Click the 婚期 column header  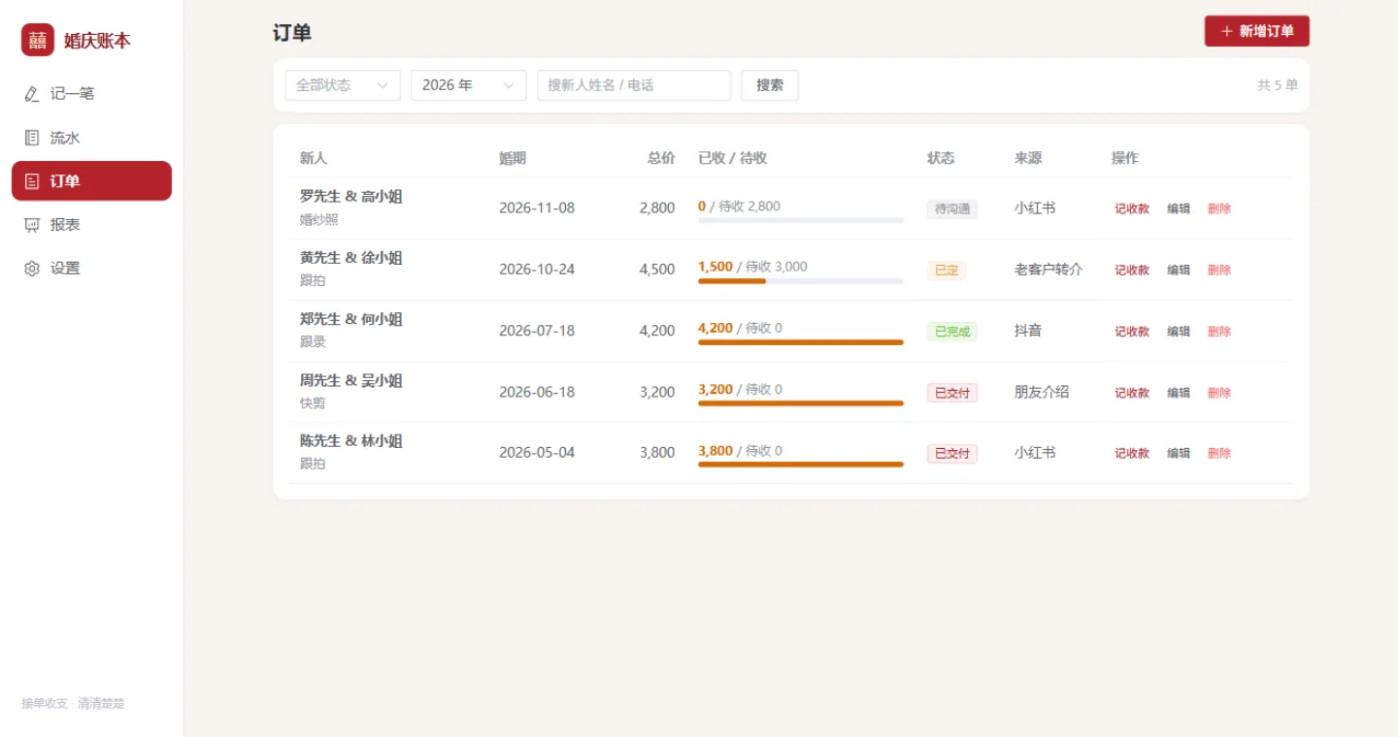tap(513, 158)
